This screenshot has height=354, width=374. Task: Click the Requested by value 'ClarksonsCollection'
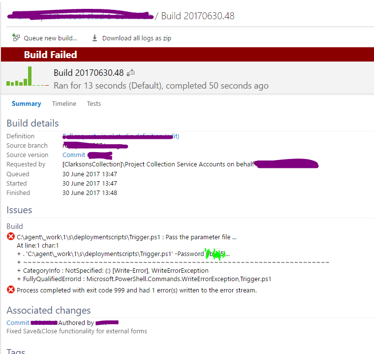(x=158, y=164)
